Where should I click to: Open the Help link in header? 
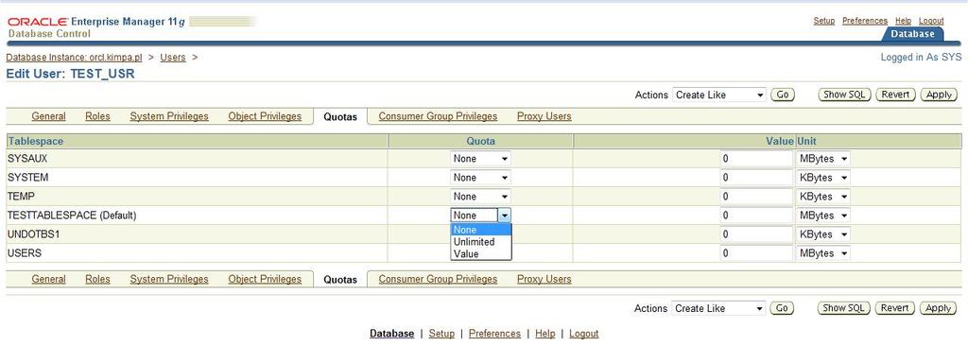[x=903, y=21]
